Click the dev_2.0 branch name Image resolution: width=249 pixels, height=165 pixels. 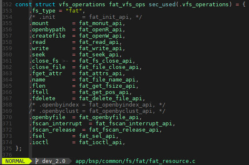(x=54, y=161)
